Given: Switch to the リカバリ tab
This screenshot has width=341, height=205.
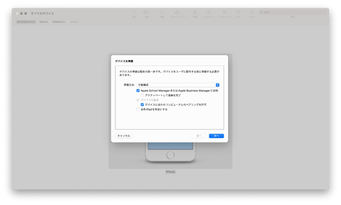Looking at the screenshot, I should (74, 22).
